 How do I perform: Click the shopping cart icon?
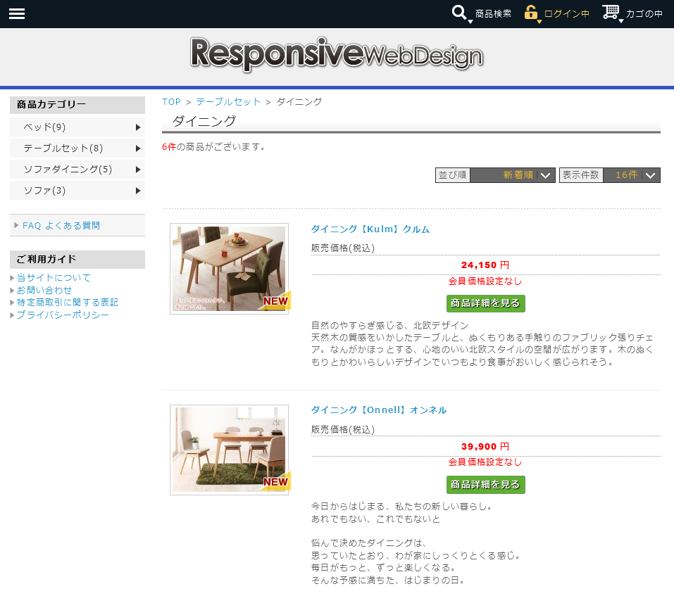(x=611, y=12)
